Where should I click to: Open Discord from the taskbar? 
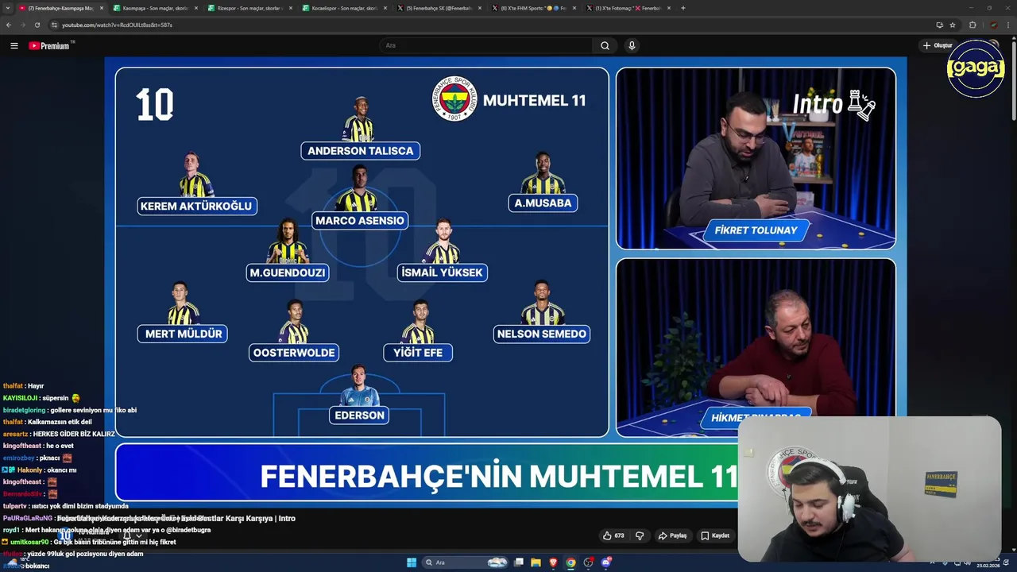tap(606, 562)
